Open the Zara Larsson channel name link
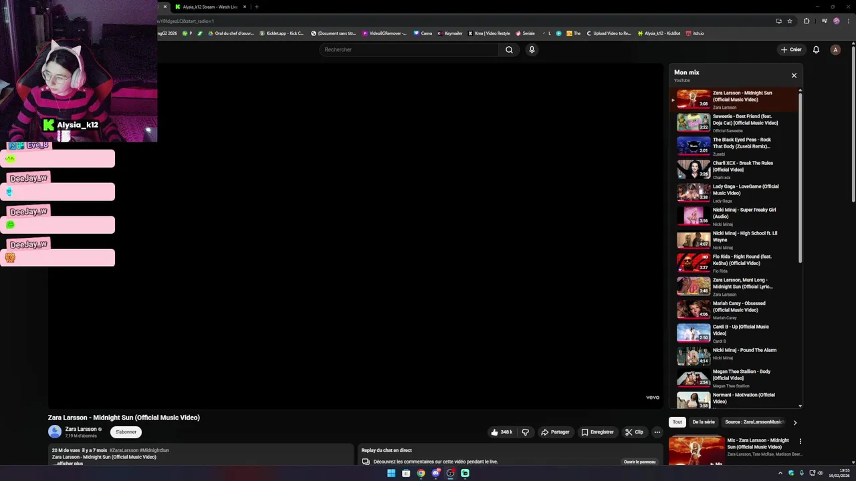856x481 pixels. point(81,429)
